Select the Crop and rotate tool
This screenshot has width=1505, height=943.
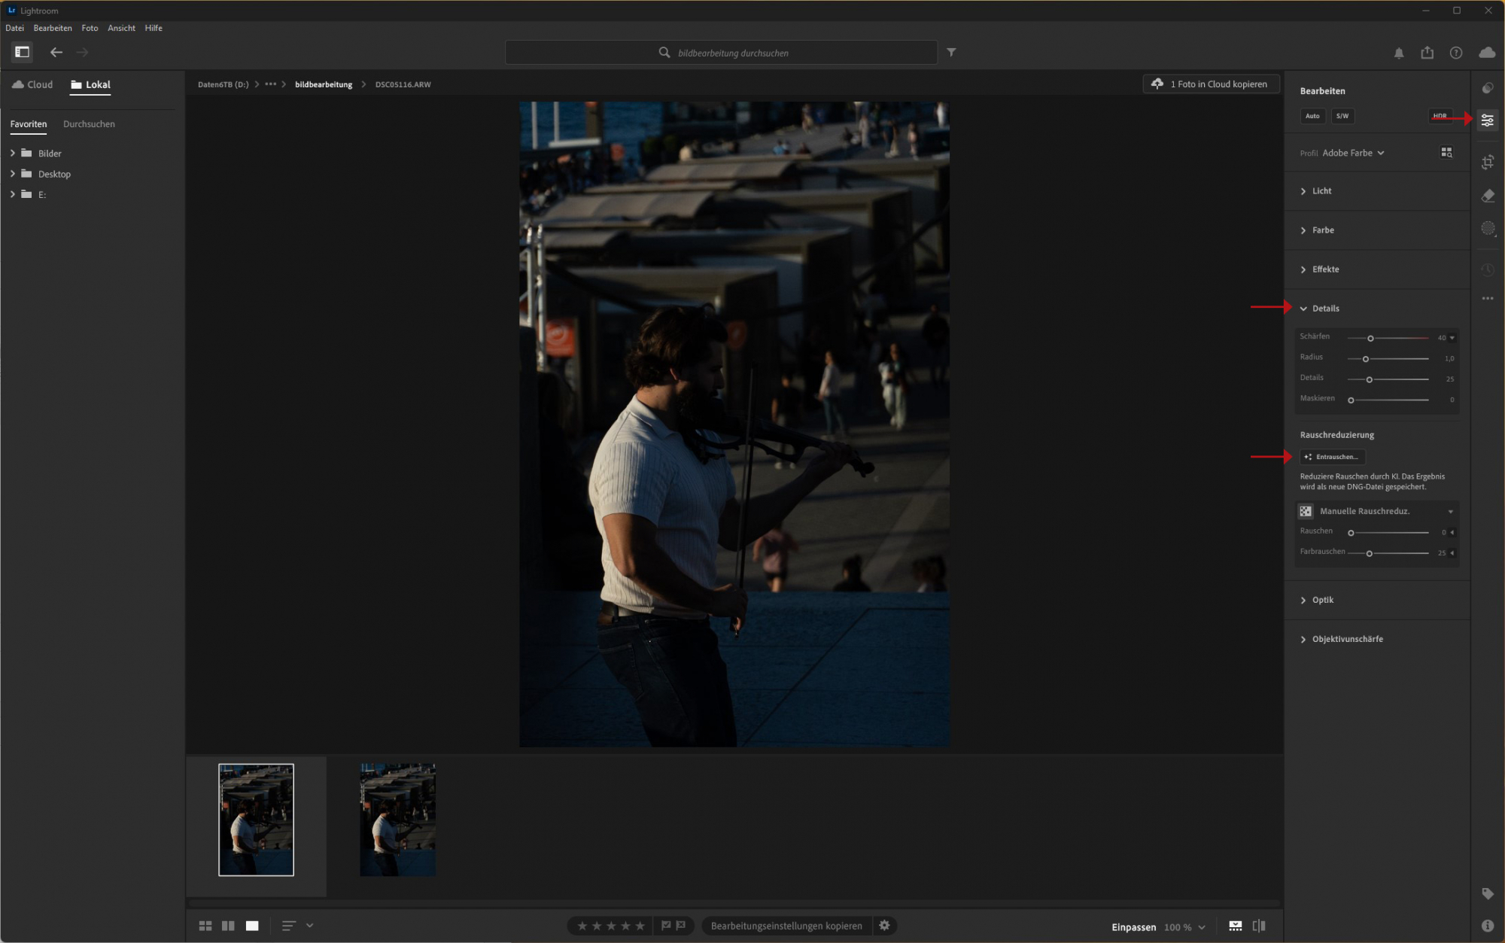tap(1487, 162)
